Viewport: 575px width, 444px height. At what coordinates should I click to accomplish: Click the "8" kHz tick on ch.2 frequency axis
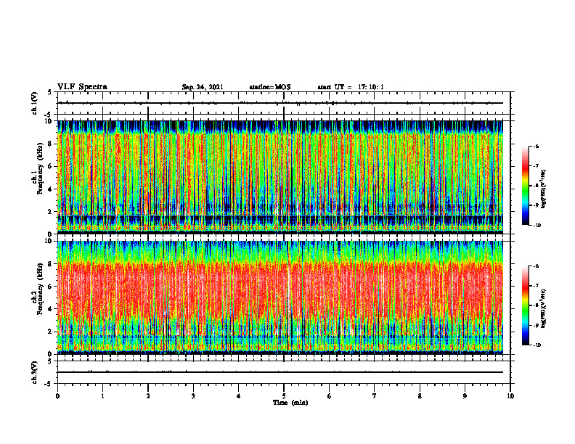tap(50, 264)
